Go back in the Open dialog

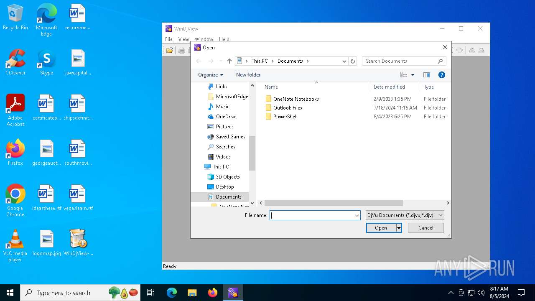point(199,61)
